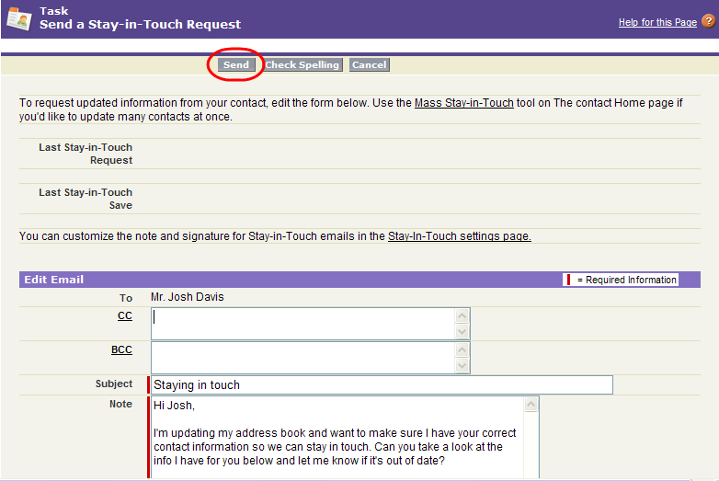The height and width of the screenshot is (481, 719).
Task: Click the Last Stay-in-Touch Save label
Action: pos(86,199)
